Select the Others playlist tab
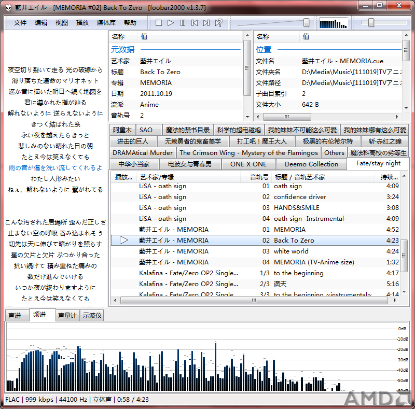Image resolution: width=415 pixels, height=409 pixels. [334, 152]
